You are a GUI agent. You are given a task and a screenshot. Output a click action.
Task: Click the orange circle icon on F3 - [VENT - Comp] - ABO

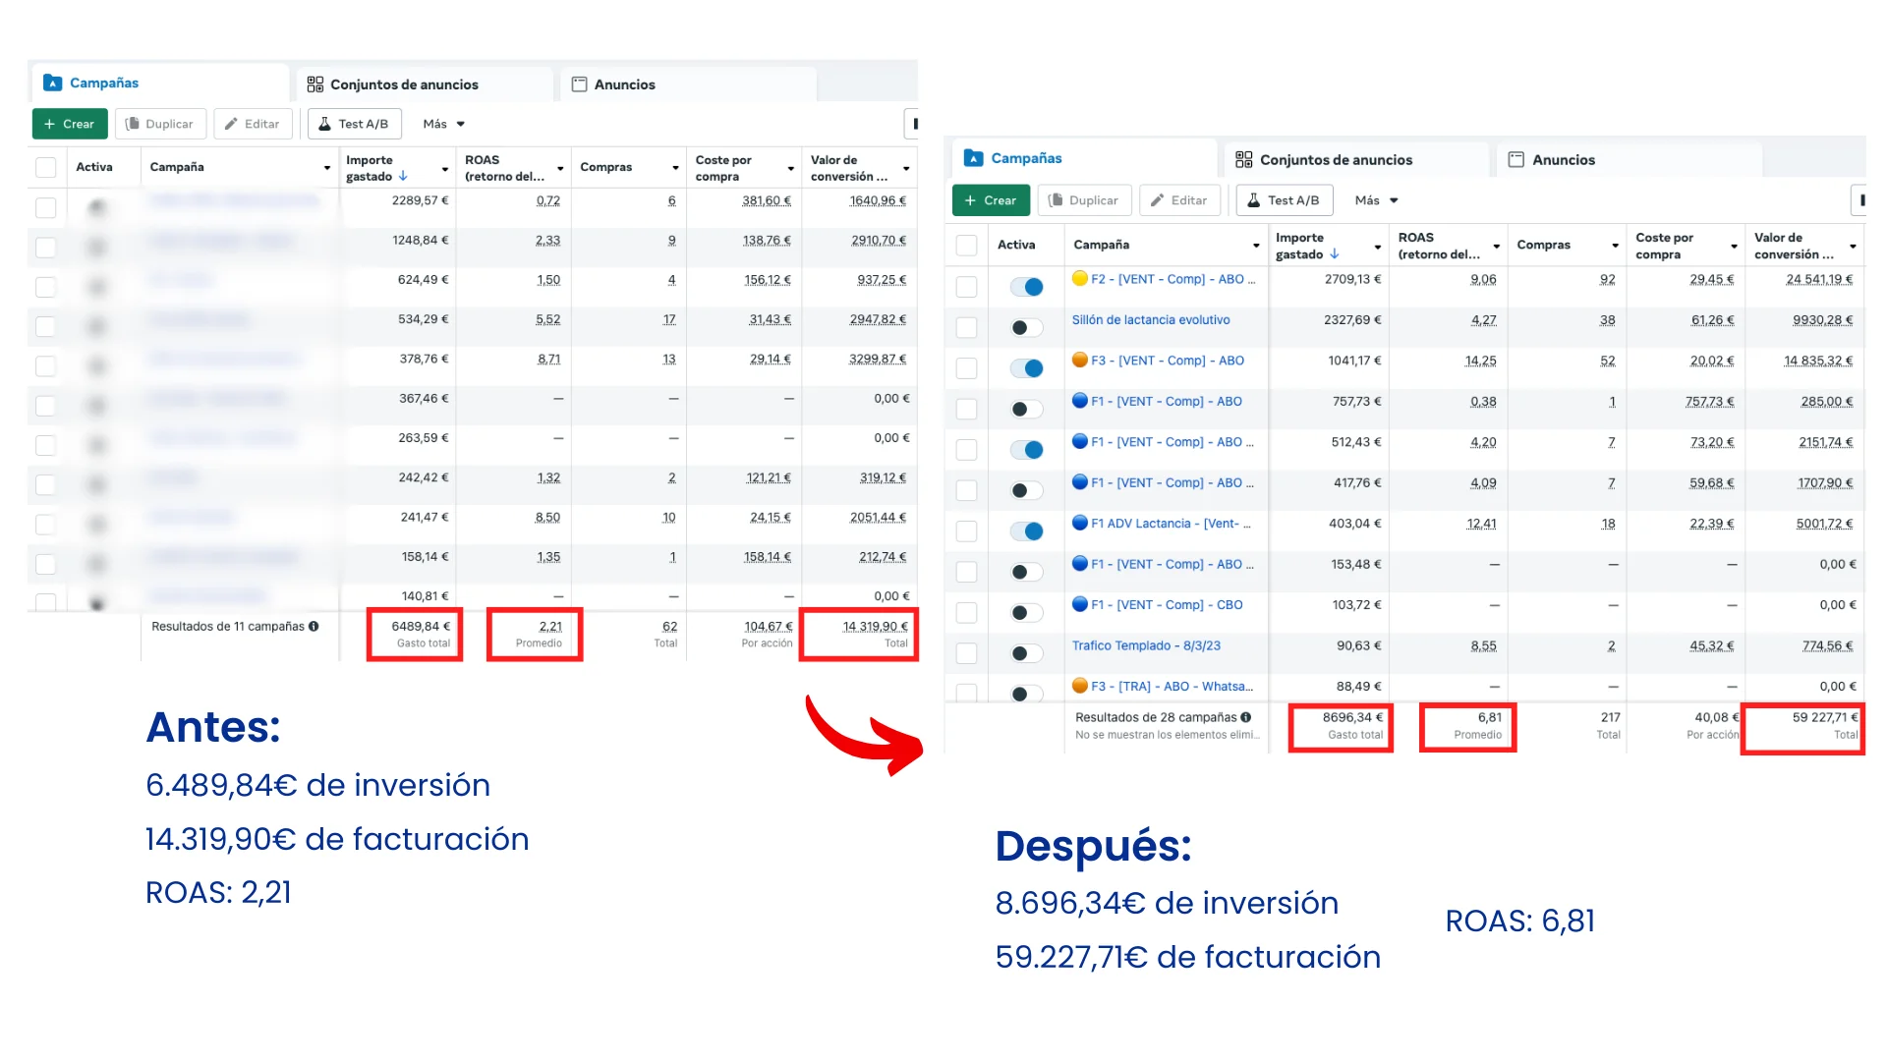tap(1080, 361)
